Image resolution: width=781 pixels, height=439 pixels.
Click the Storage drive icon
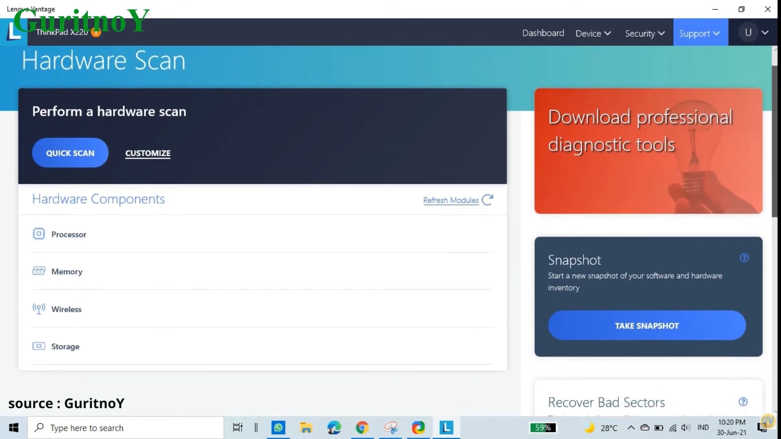[x=39, y=346]
